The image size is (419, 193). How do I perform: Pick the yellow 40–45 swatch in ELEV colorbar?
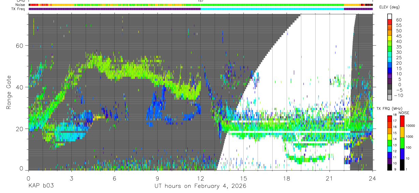[390, 38]
